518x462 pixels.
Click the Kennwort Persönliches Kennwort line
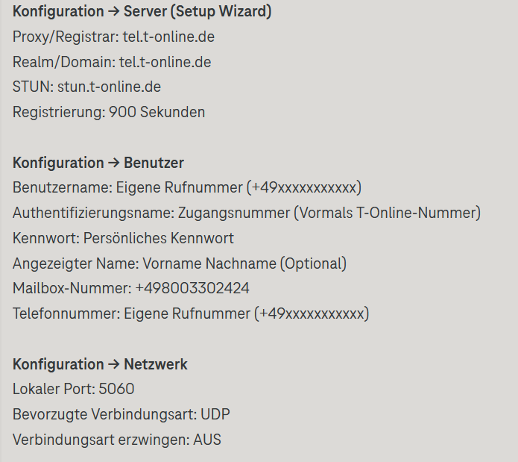click(123, 238)
